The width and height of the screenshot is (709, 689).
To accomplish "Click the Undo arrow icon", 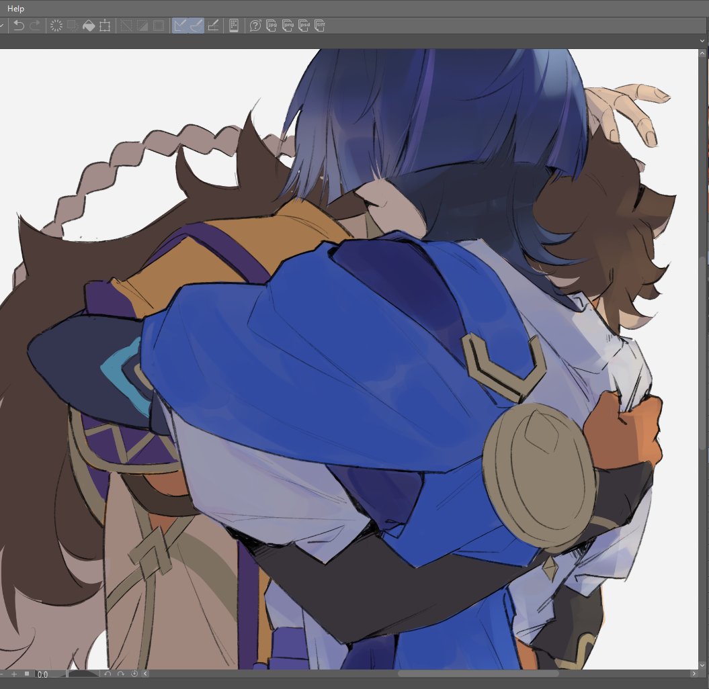I will (19, 26).
